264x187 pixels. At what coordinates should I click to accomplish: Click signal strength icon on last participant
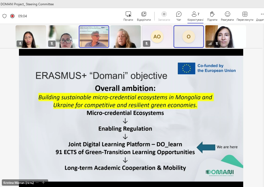[x=210, y=44]
